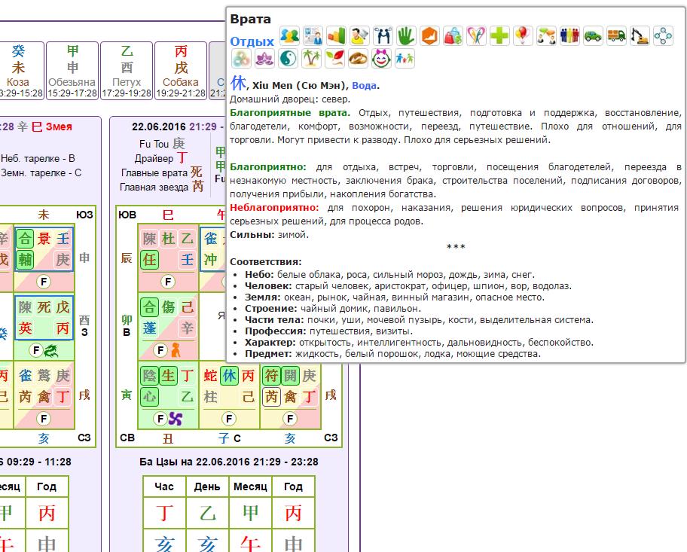The width and height of the screenshot is (687, 552).
Task: Click the 陰 deity in the chart
Action: click(149, 376)
